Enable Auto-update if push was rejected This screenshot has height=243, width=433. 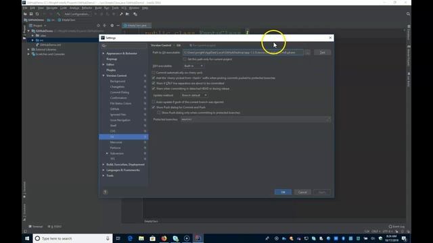point(154,102)
